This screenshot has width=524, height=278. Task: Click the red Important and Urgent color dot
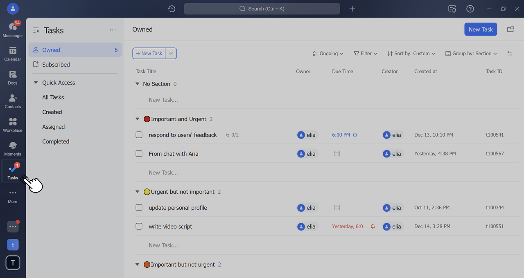[147, 119]
